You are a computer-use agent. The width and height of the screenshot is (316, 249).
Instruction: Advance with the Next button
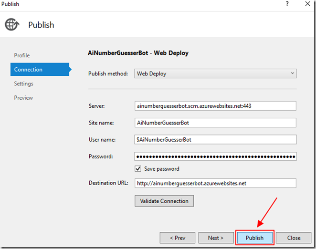(216, 238)
